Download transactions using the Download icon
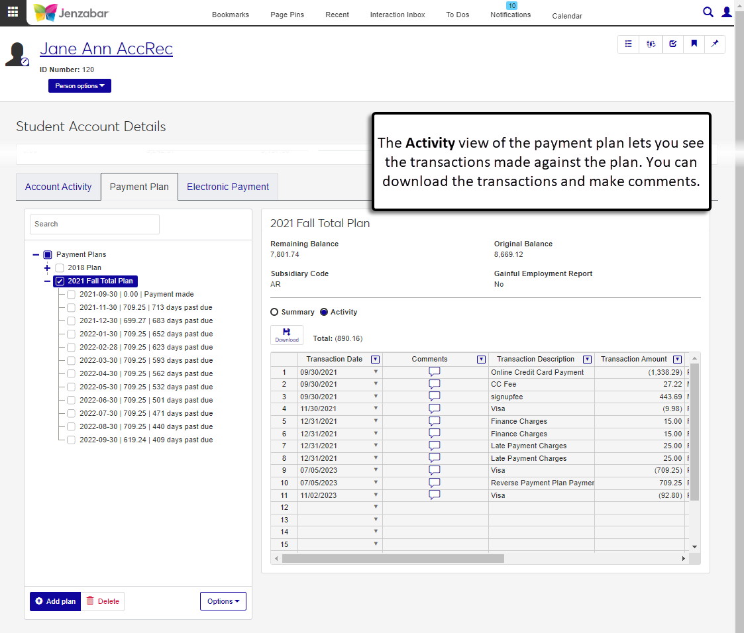744x633 pixels. 287,334
